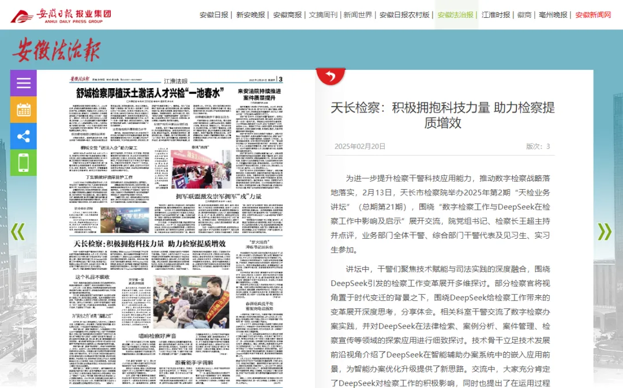Open 文摘周刊 in top navigation
This screenshot has height=388, width=623.
(x=323, y=15)
